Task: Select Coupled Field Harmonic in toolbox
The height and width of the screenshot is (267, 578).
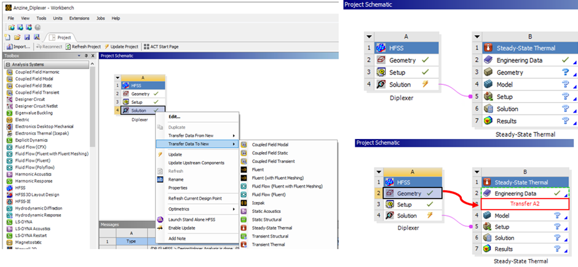Action: [37, 72]
